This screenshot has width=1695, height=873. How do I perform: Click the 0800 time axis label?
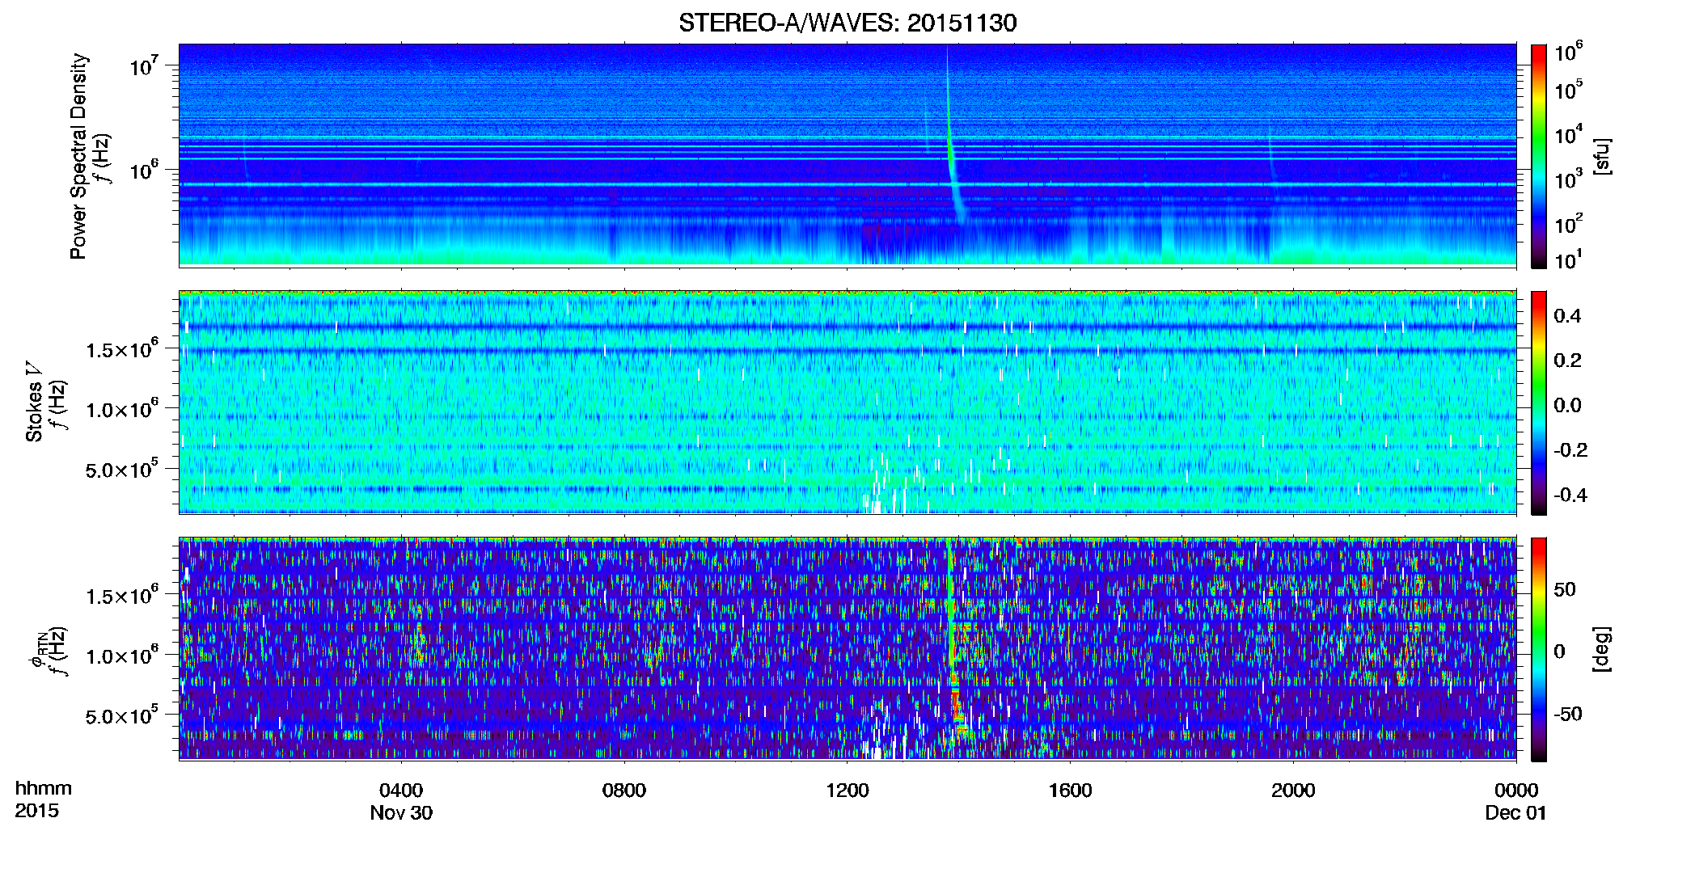click(624, 791)
